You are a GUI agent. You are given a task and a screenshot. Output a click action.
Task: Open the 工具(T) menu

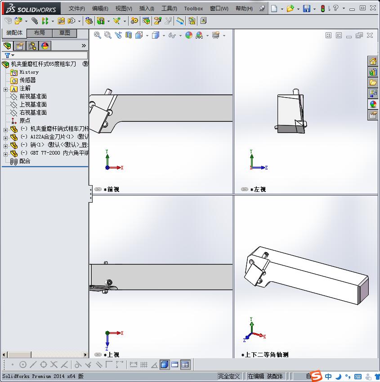click(x=169, y=9)
